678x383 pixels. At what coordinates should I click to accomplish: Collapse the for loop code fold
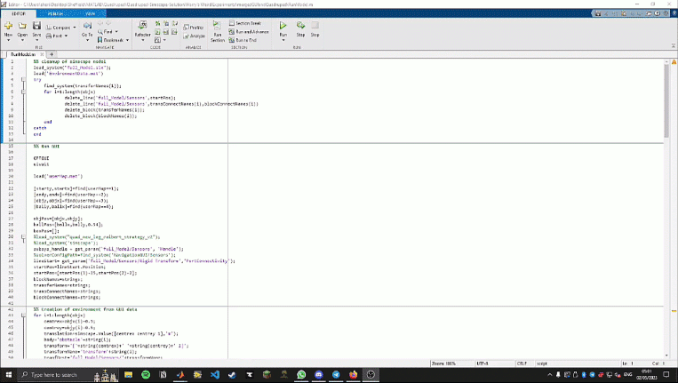[23, 90]
